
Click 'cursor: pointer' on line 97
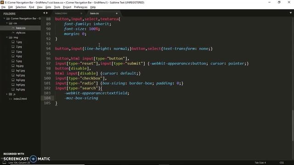(x=227, y=63)
